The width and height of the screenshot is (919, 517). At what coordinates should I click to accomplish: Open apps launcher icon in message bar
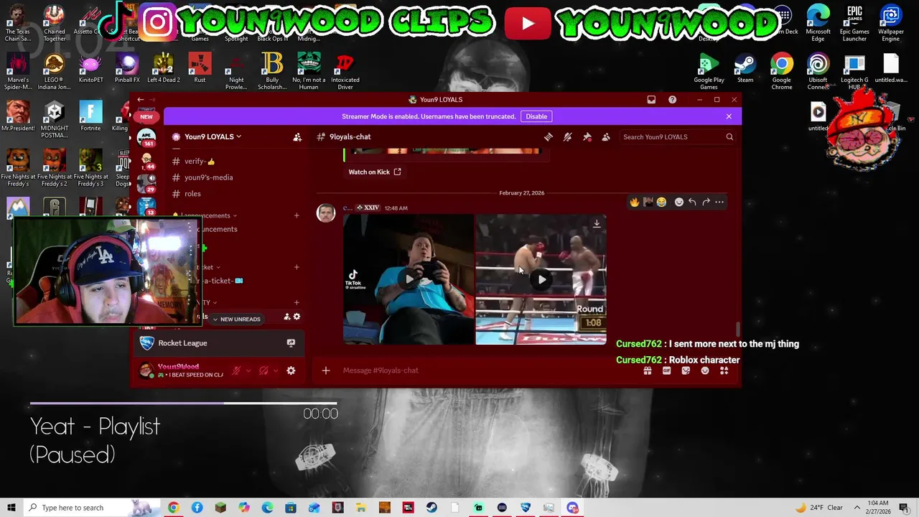point(724,371)
